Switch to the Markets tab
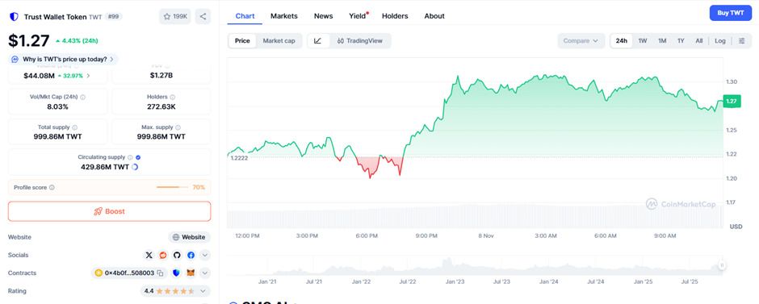This screenshot has height=304, width=759. point(284,16)
